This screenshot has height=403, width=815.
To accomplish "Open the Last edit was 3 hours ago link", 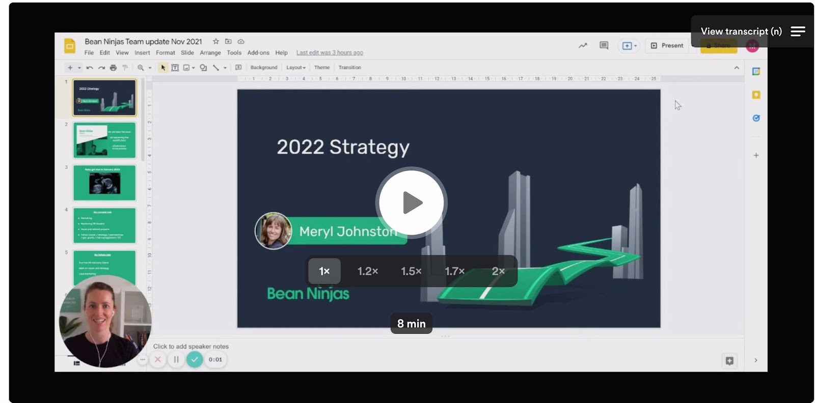I will (x=330, y=53).
